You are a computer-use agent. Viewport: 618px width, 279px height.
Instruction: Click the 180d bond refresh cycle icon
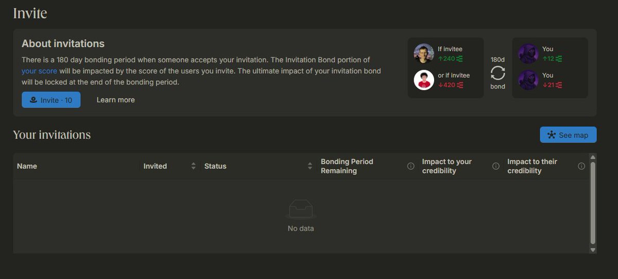click(497, 73)
